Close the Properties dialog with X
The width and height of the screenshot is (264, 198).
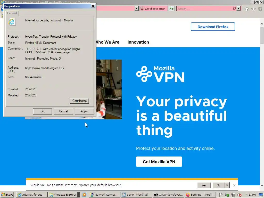[x=93, y=6]
